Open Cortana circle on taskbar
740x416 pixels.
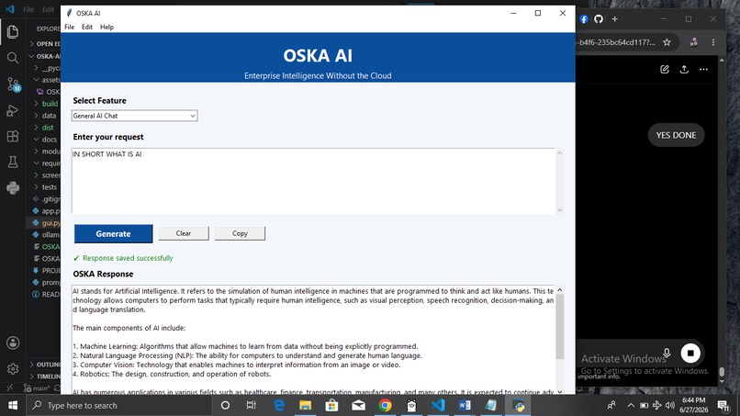point(225,405)
